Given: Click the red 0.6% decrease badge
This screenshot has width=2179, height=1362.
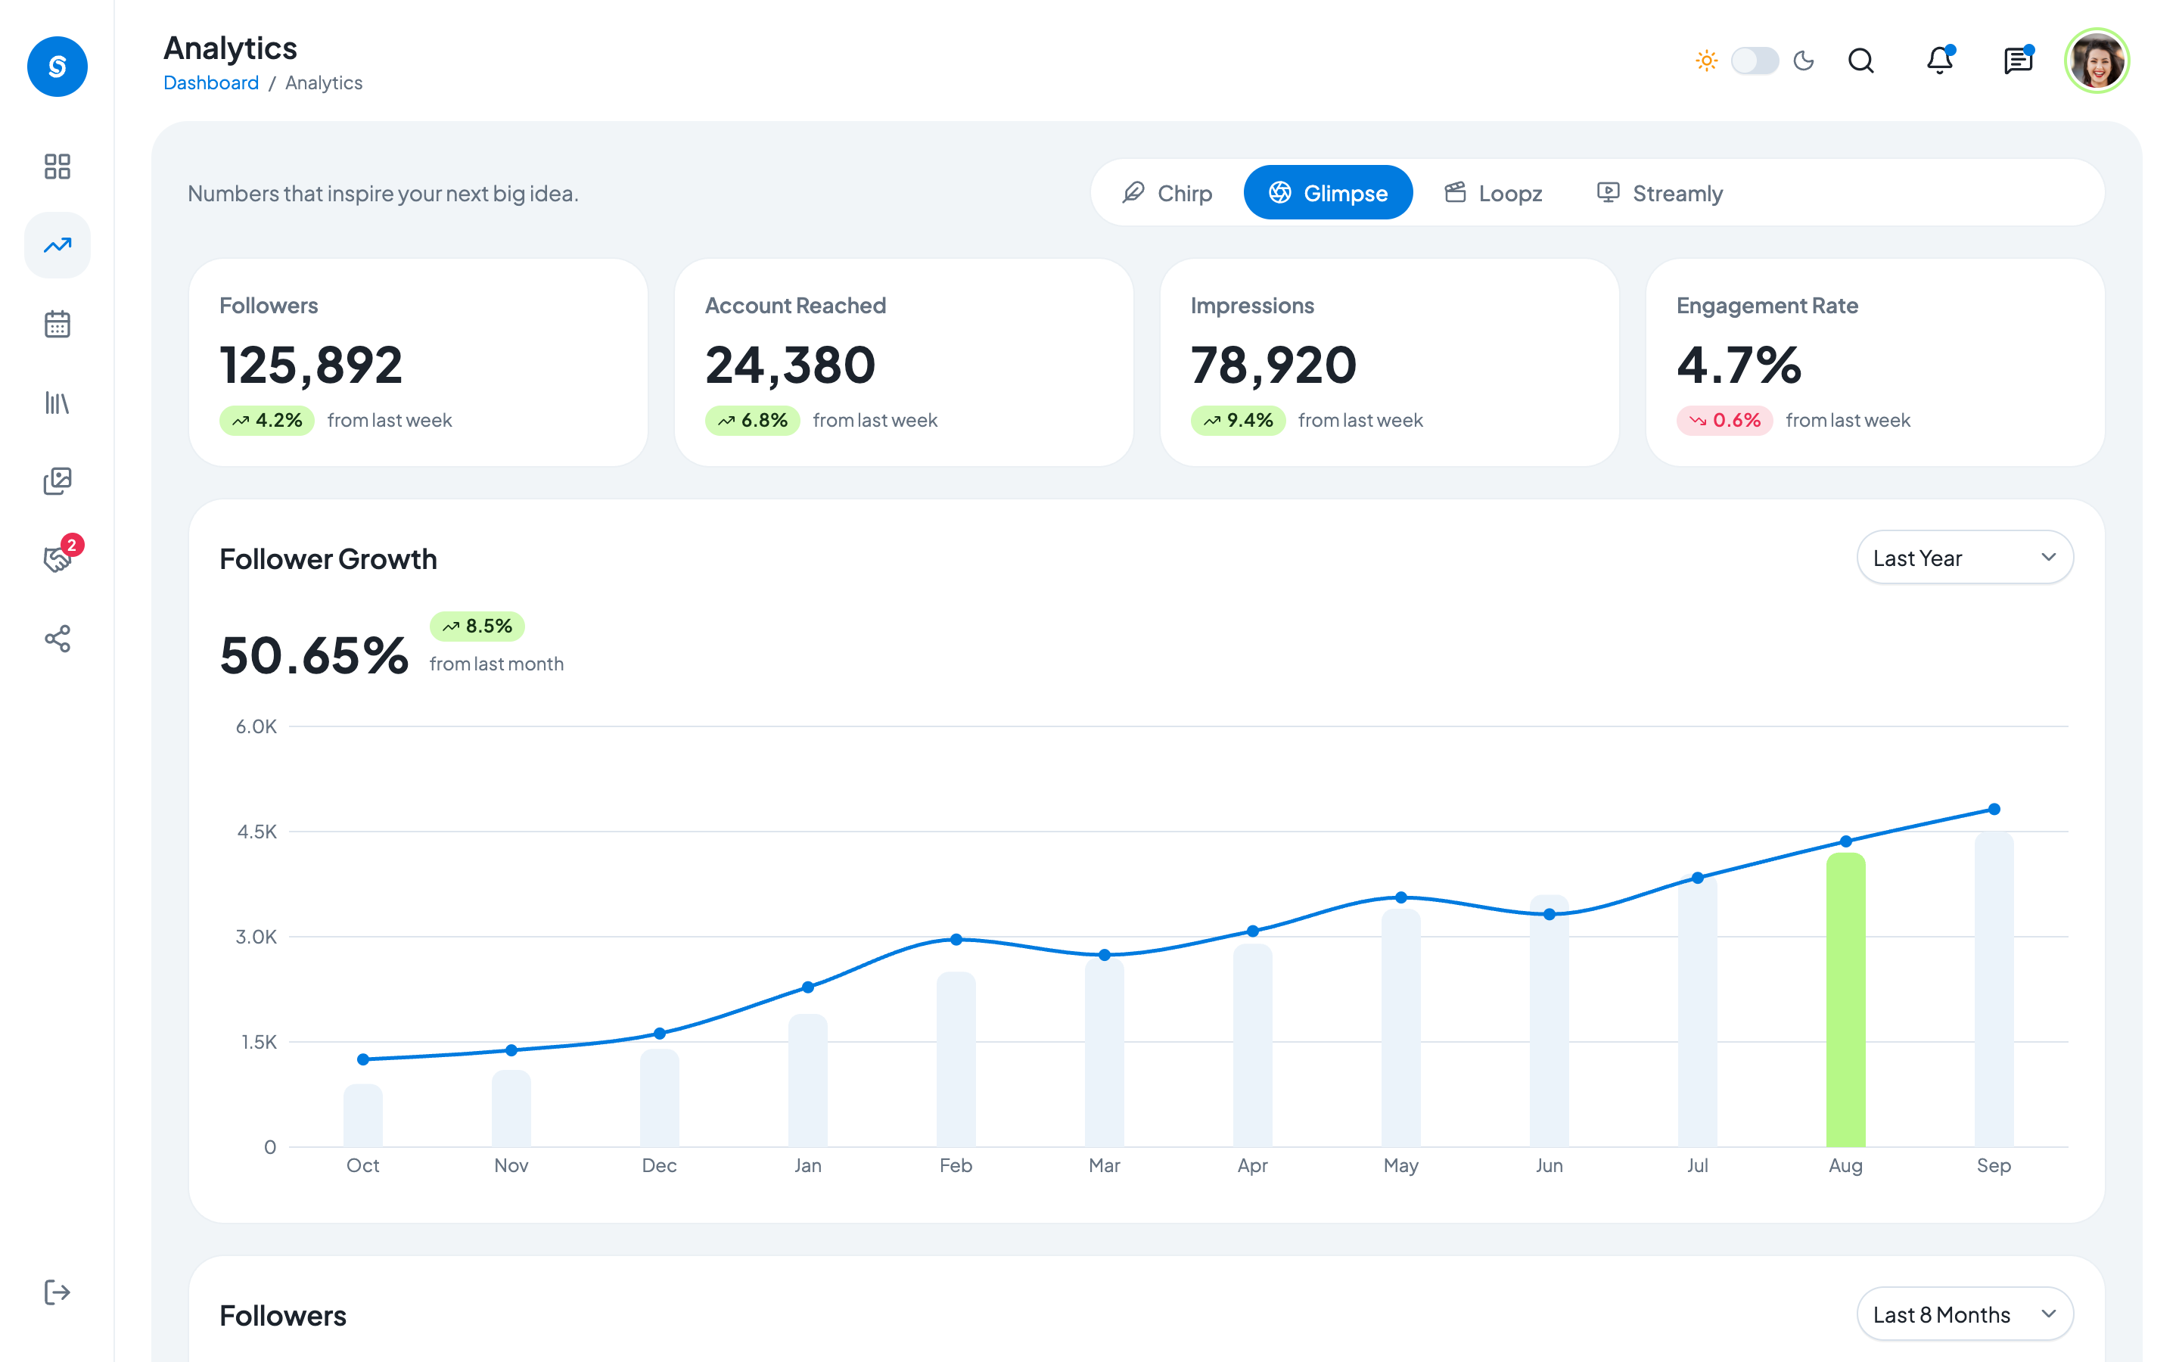Looking at the screenshot, I should (1724, 421).
